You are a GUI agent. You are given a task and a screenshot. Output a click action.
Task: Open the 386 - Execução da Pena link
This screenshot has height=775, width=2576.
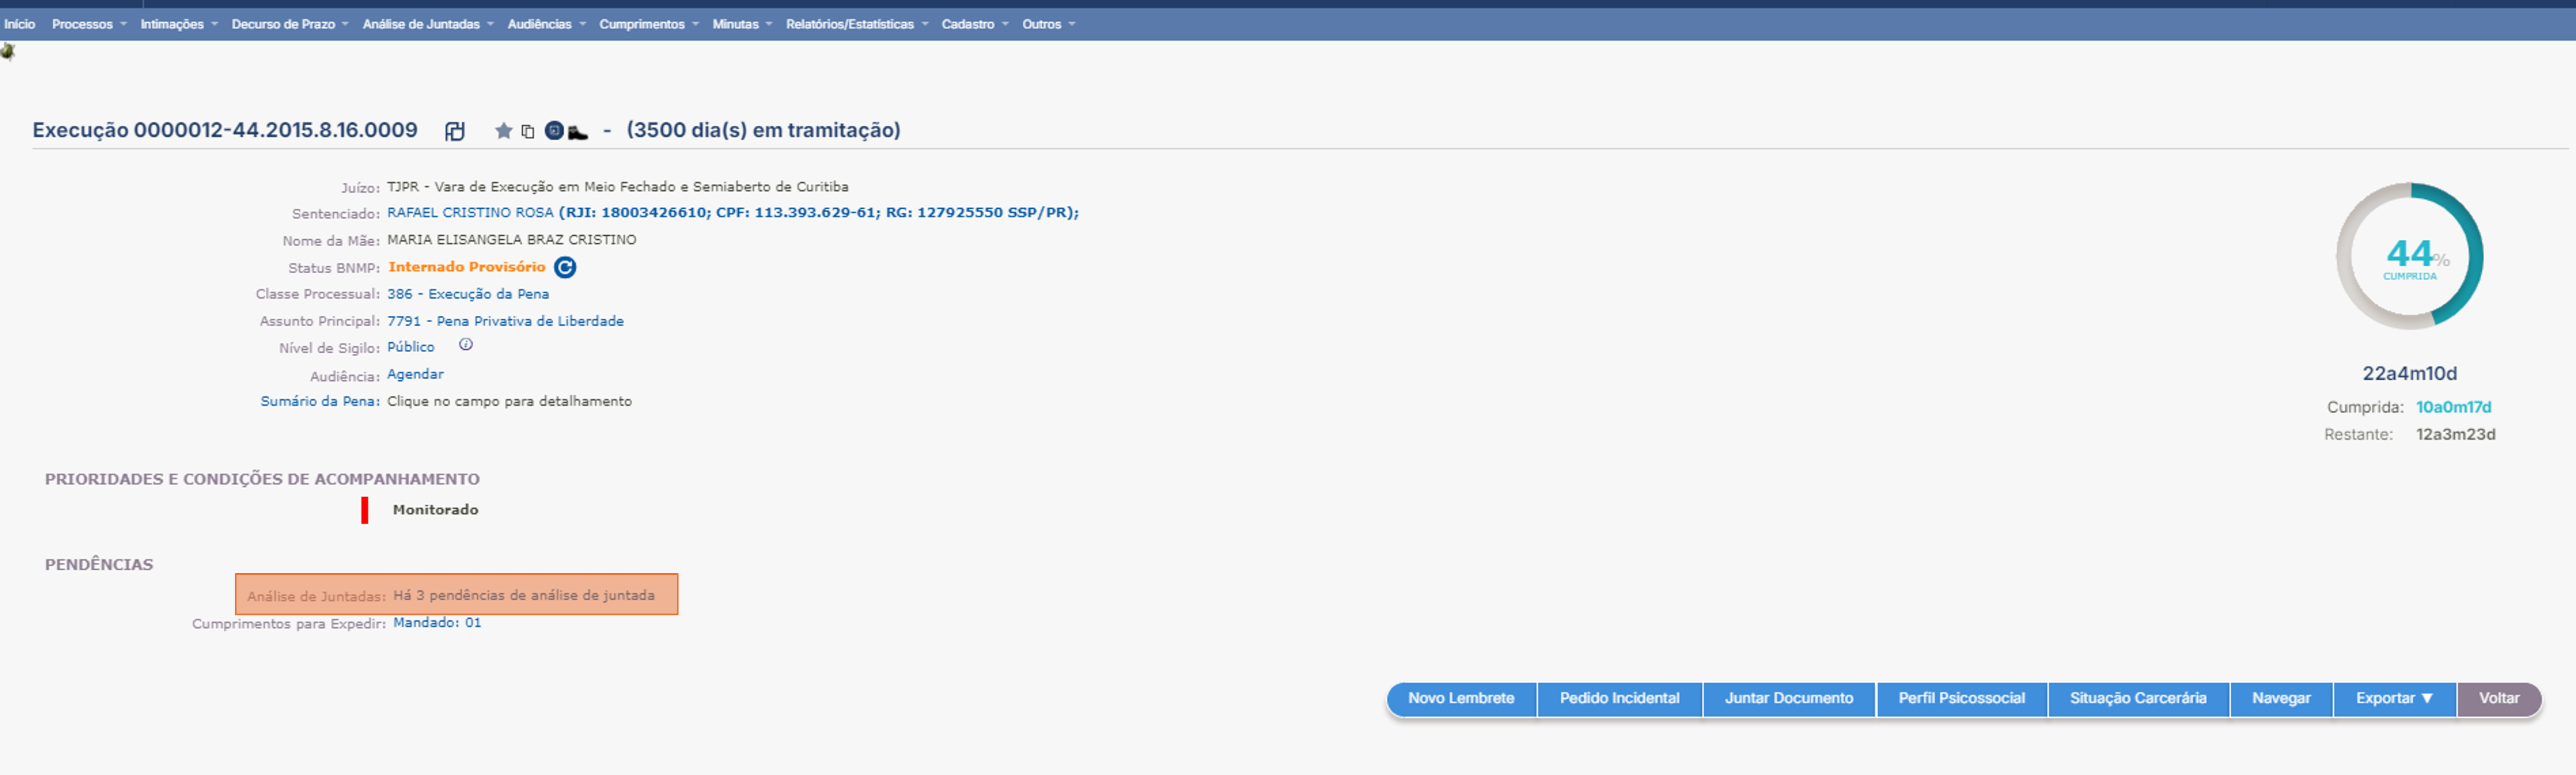pyautogui.click(x=468, y=295)
